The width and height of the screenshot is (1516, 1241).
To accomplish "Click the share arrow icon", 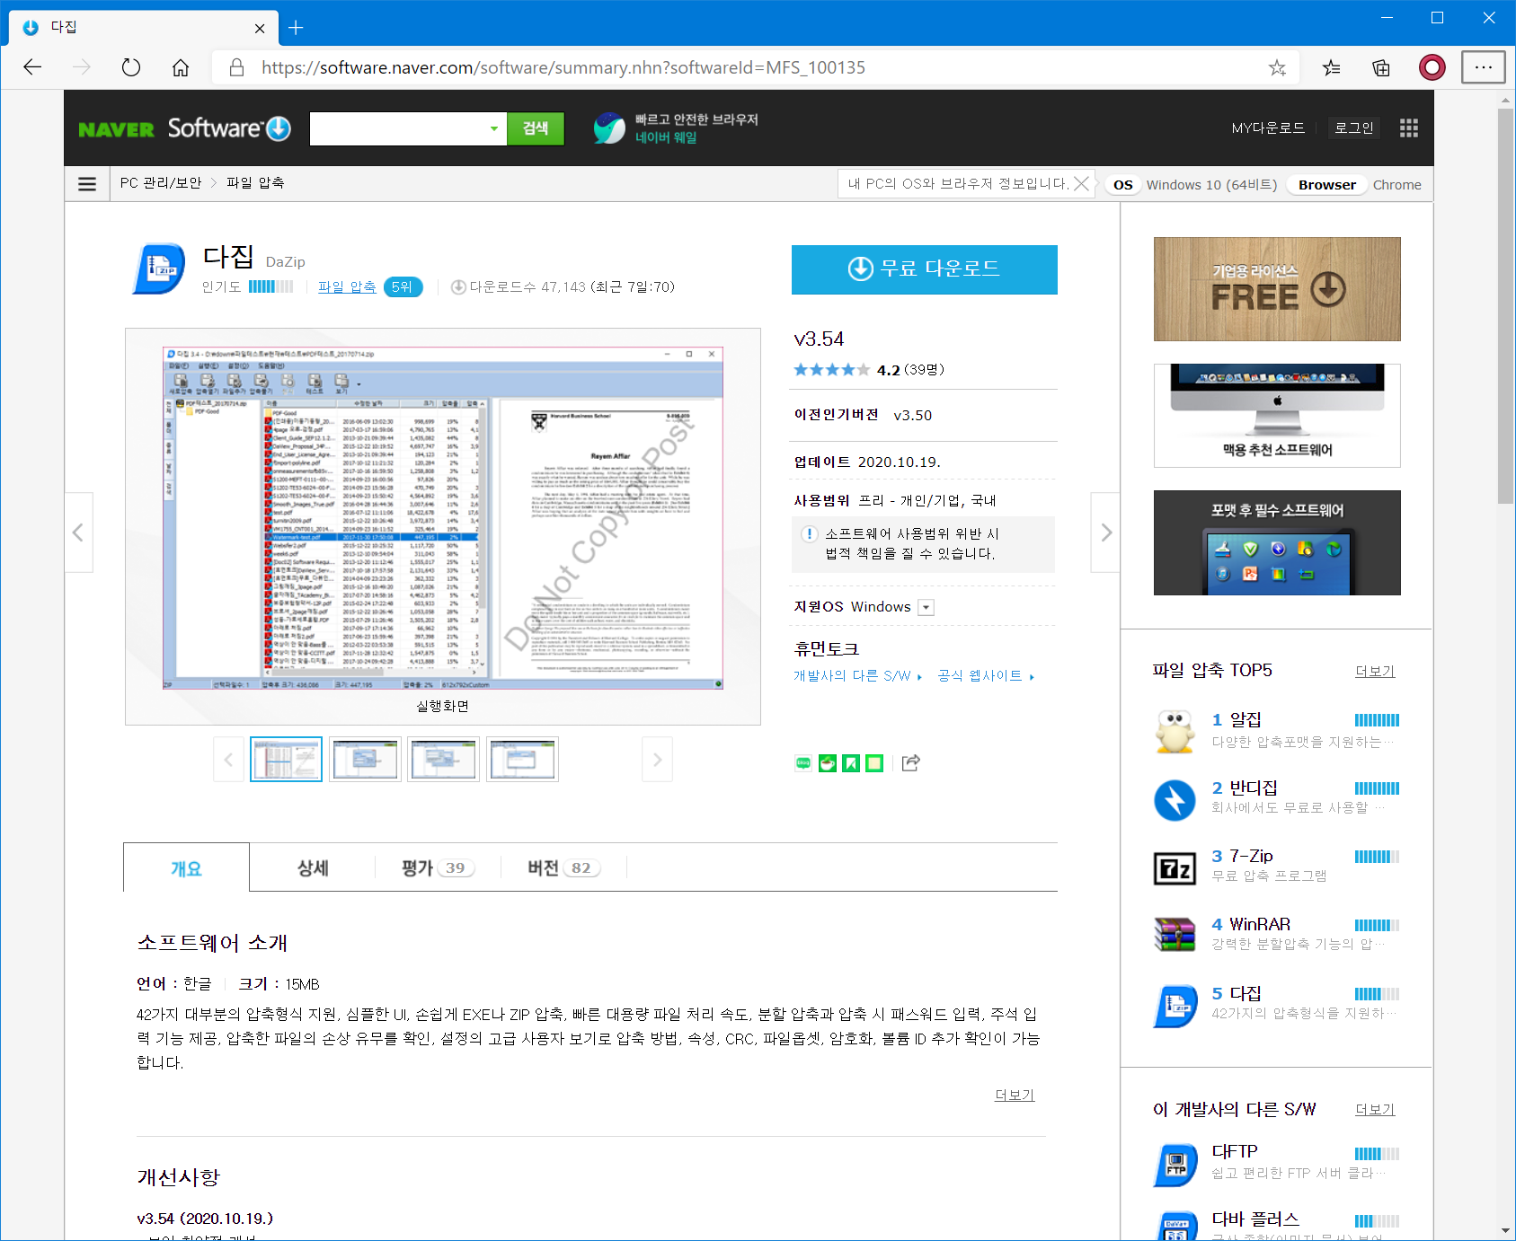I will [x=910, y=762].
